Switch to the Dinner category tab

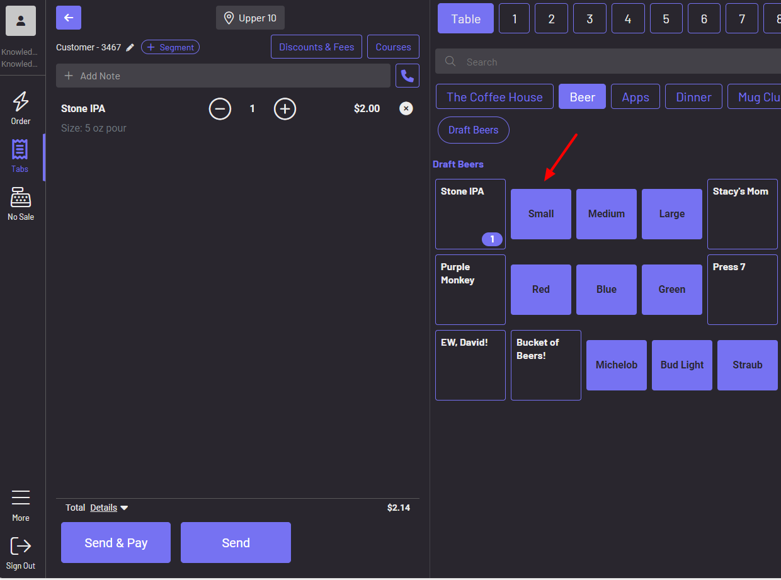693,96
